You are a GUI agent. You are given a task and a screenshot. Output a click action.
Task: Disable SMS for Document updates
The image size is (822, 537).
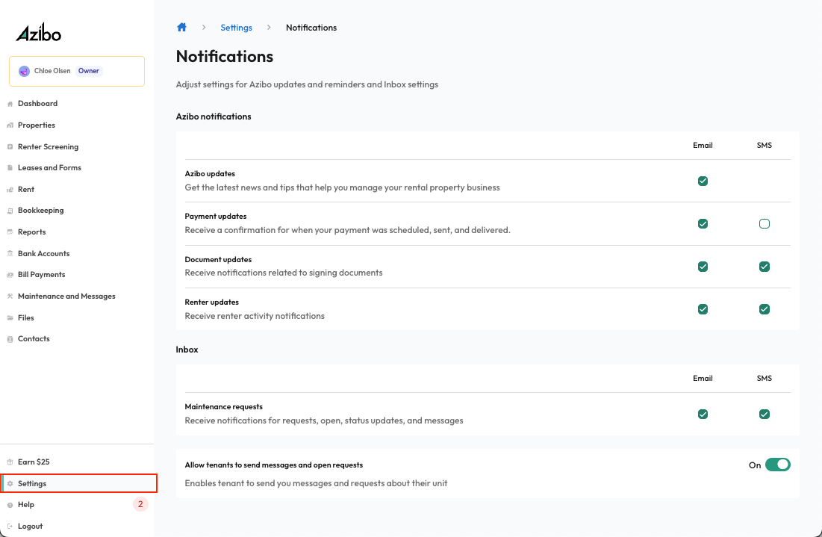(765, 267)
